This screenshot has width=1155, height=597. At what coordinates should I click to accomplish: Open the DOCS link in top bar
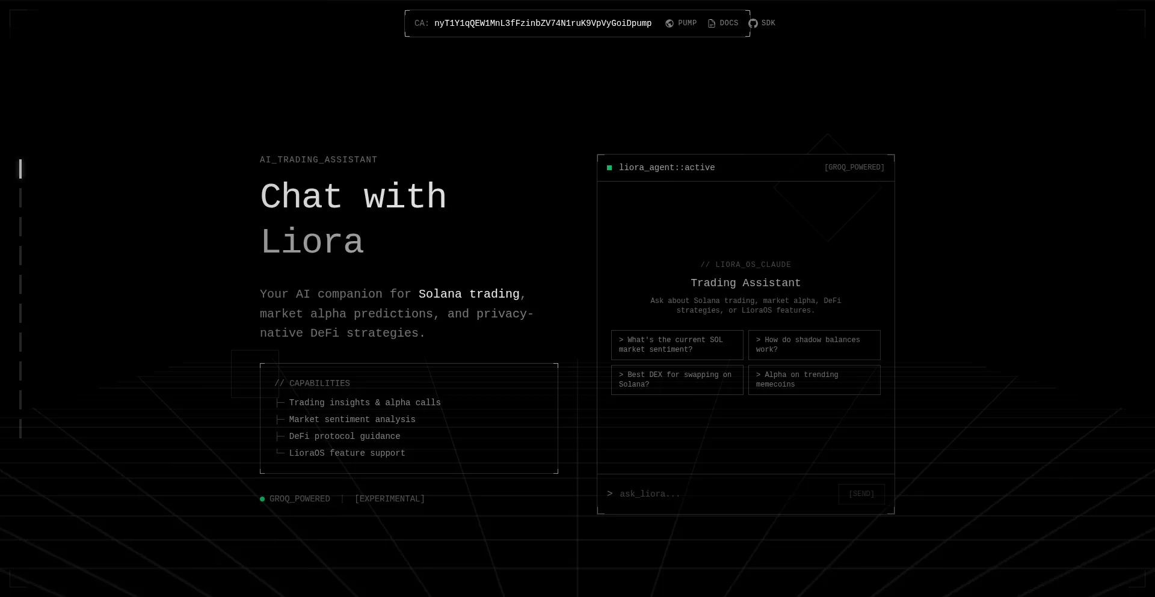point(728,23)
